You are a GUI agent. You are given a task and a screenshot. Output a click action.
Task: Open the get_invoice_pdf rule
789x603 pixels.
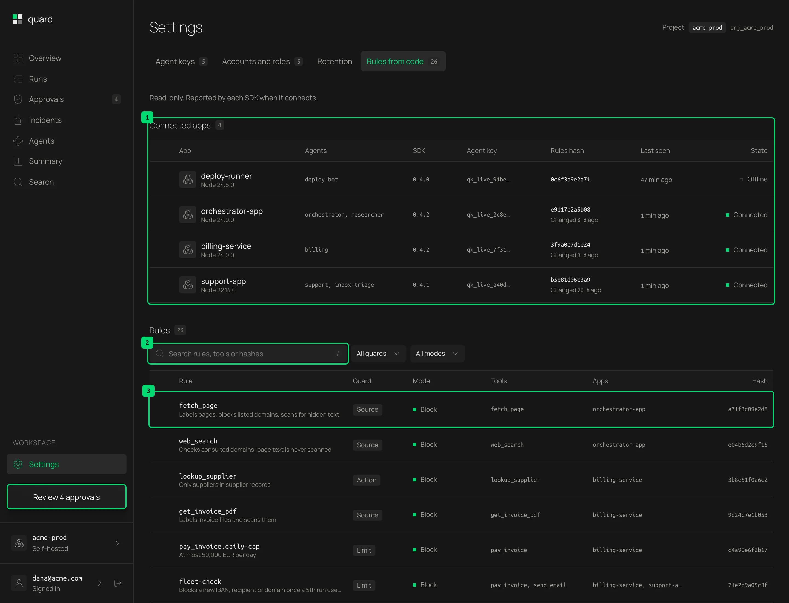(x=461, y=515)
